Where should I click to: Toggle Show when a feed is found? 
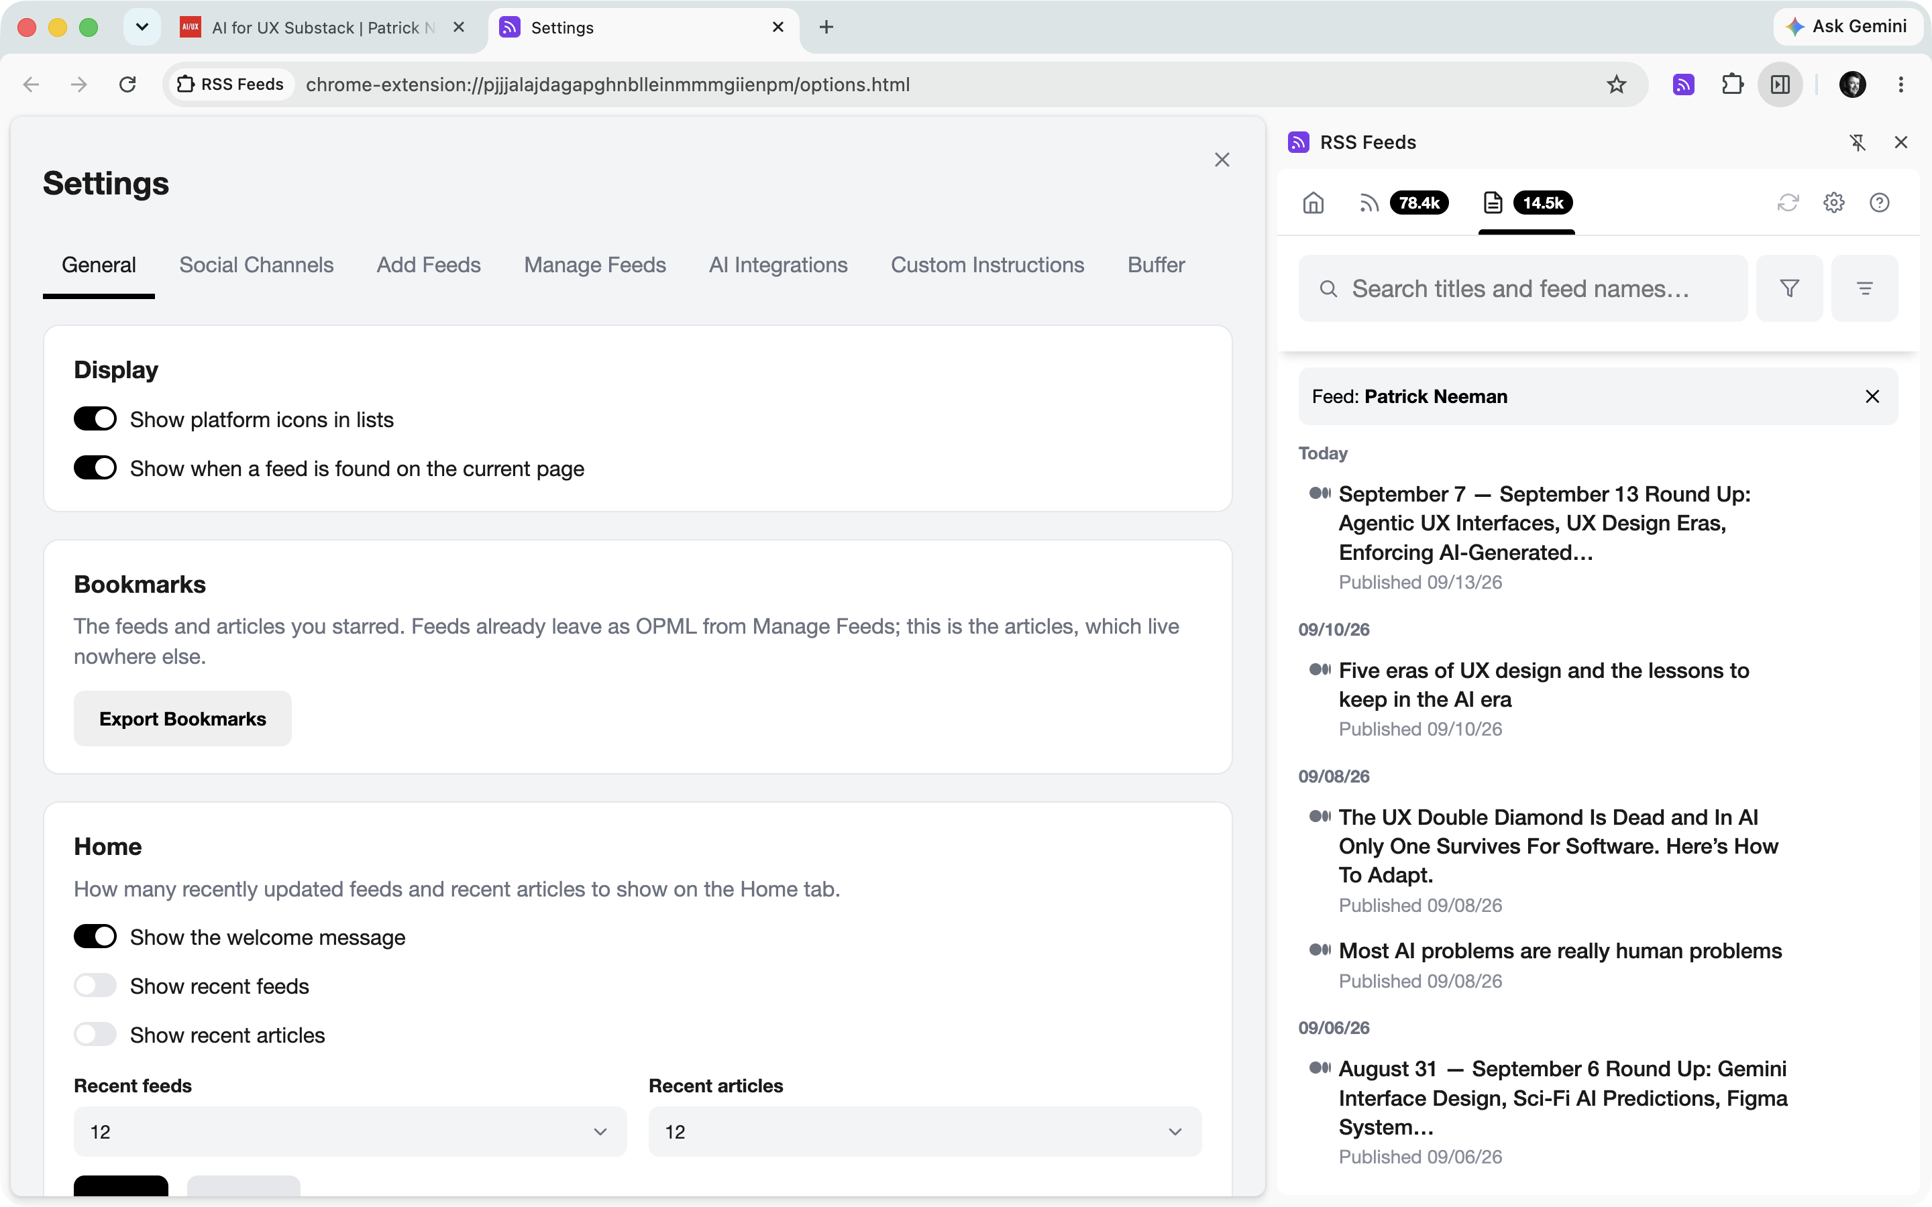[x=95, y=468]
